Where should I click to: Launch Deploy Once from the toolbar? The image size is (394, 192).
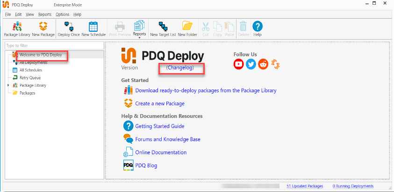click(x=69, y=28)
